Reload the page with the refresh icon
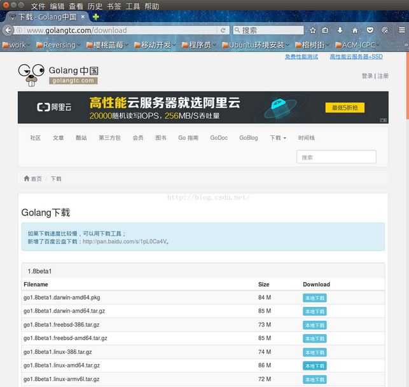The image size is (409, 387). click(x=223, y=31)
